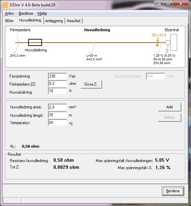
Task: Focus the Fasspänning input field
Action: (57, 76)
